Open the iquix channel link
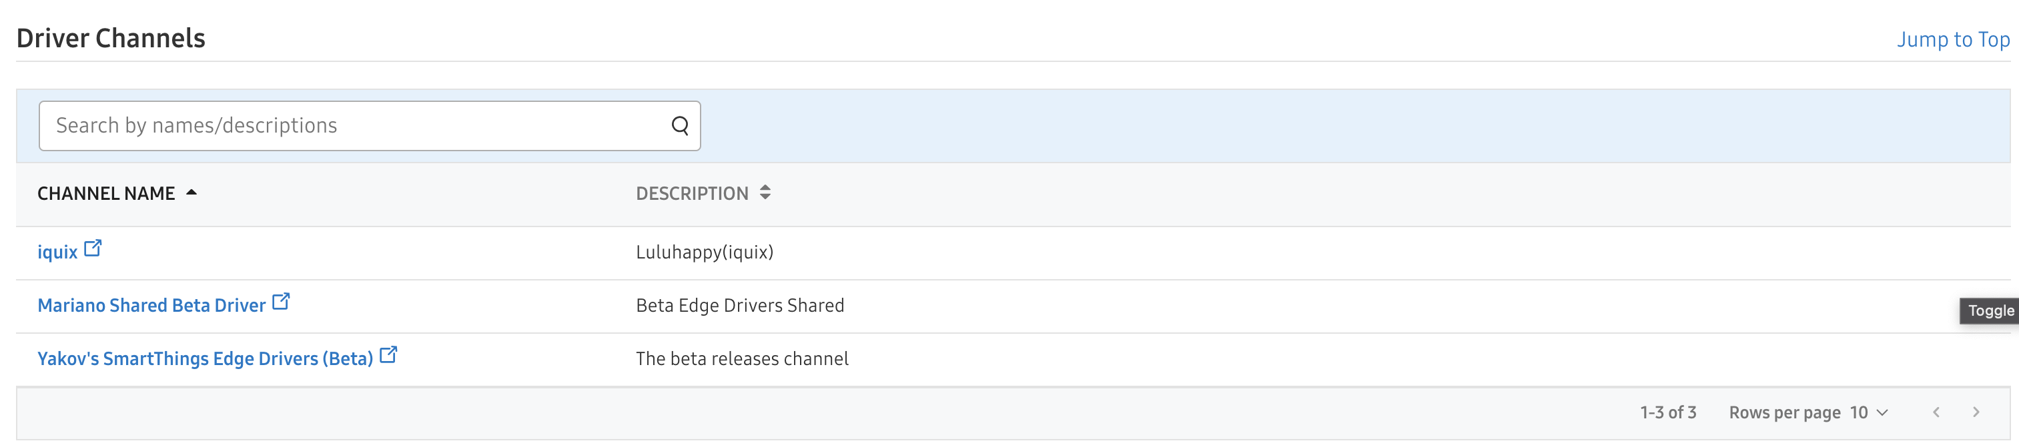This screenshot has height=445, width=2019. coord(57,252)
